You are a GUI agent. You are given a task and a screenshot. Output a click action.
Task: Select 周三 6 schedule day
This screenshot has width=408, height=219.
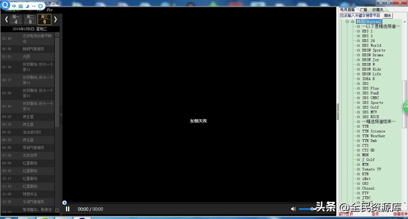click(x=45, y=19)
